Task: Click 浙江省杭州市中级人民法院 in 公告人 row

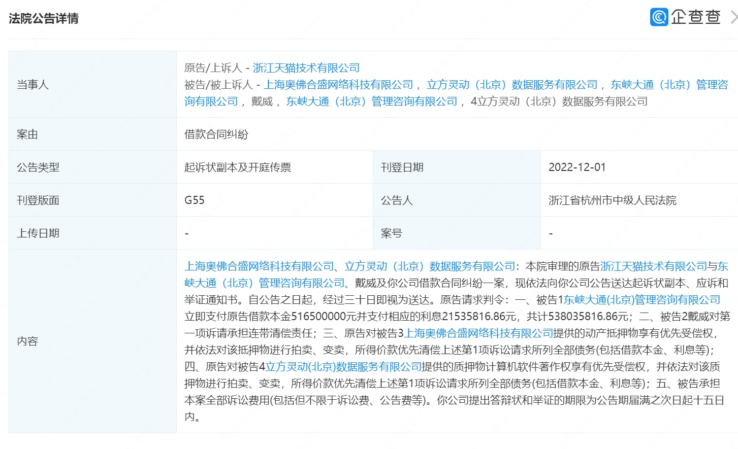Action: tap(612, 200)
